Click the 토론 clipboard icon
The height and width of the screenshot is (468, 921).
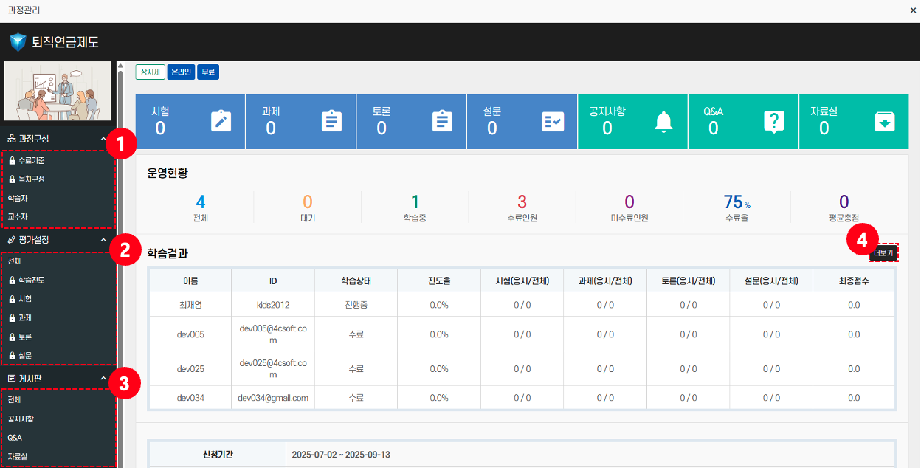pos(442,121)
